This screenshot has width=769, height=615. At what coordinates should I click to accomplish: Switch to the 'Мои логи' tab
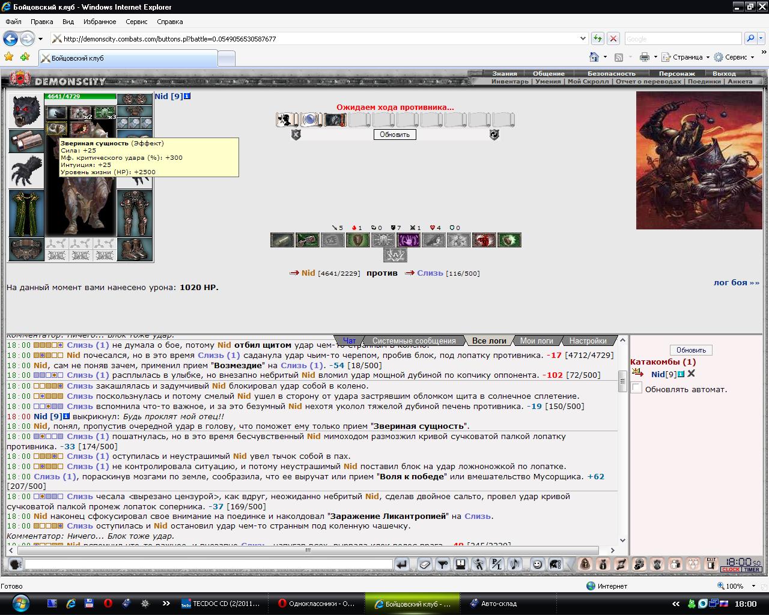click(536, 341)
